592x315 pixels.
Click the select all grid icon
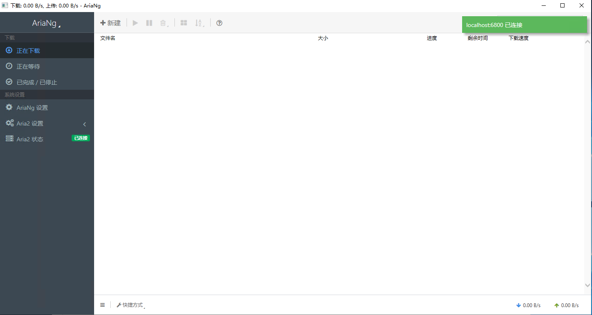tap(184, 23)
